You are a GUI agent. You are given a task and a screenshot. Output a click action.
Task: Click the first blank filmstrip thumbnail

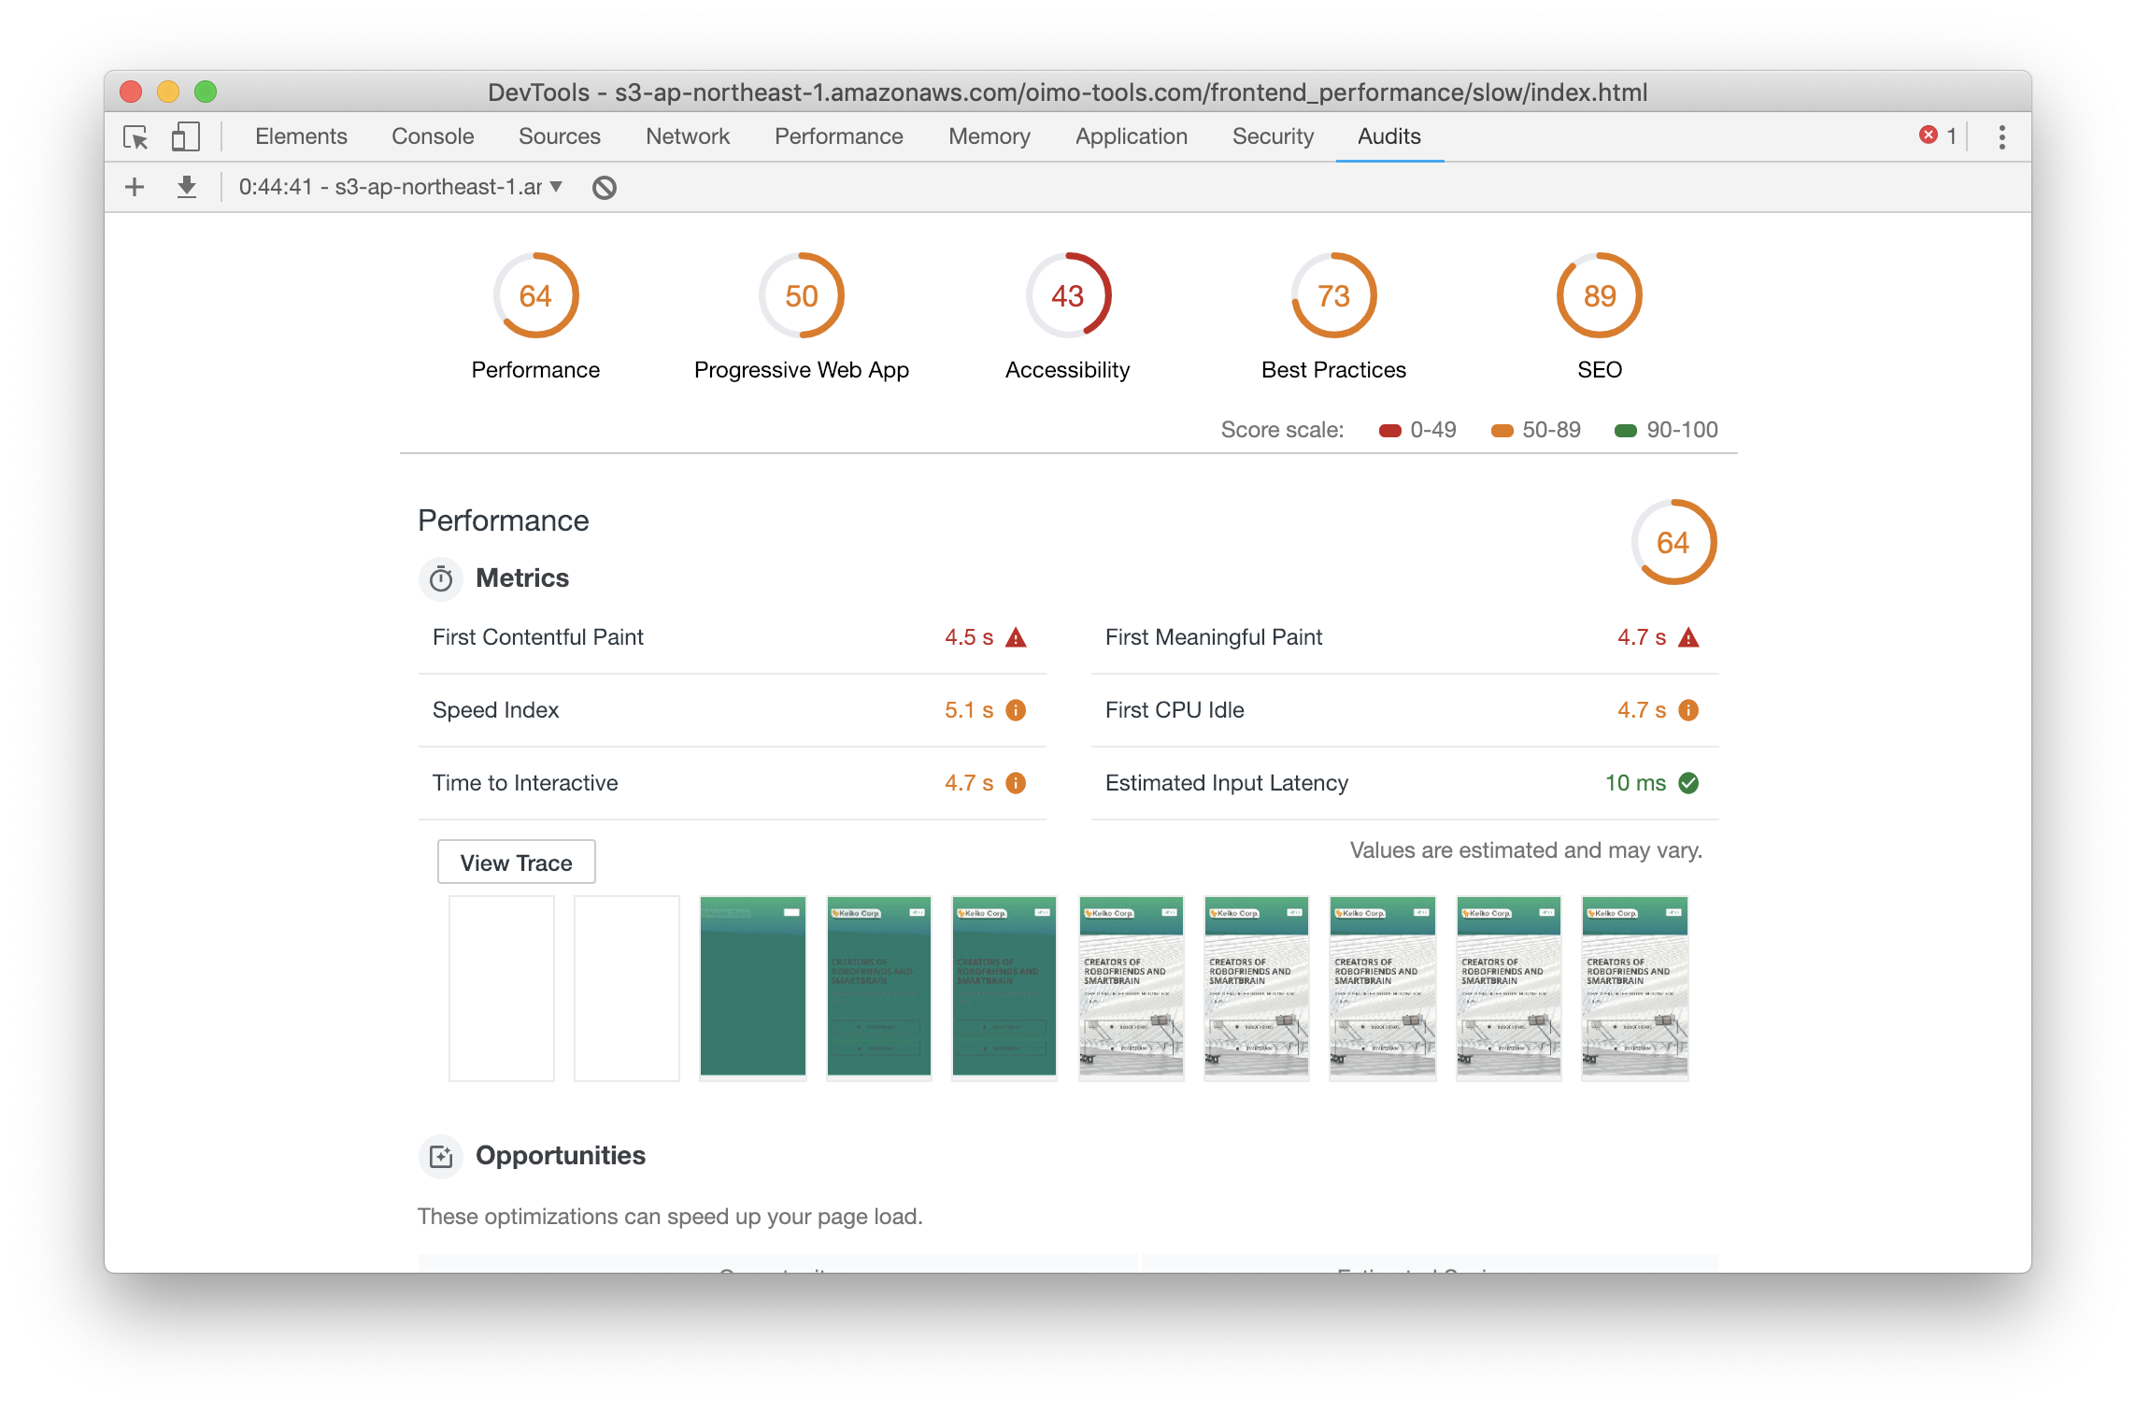[x=502, y=989]
